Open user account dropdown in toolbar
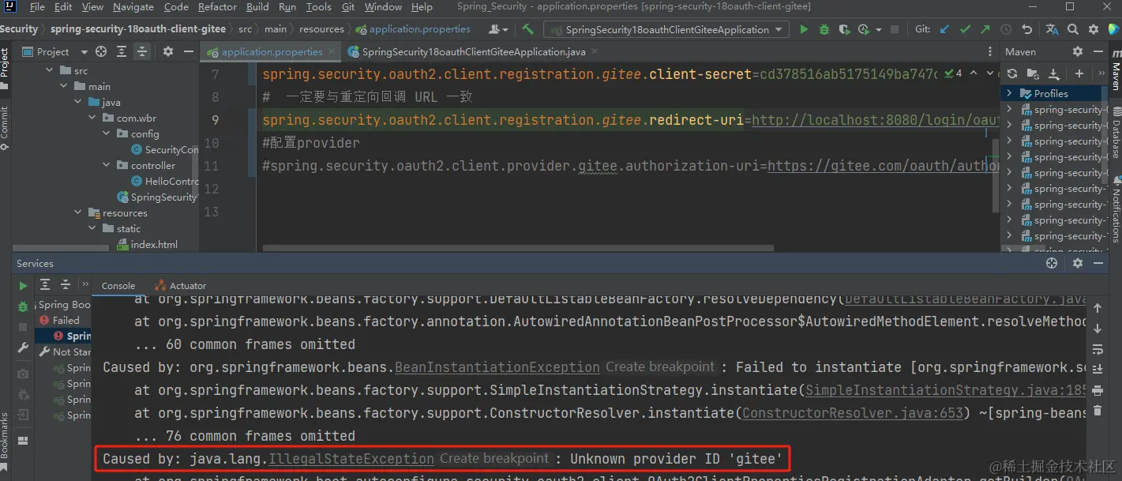 coord(498,29)
